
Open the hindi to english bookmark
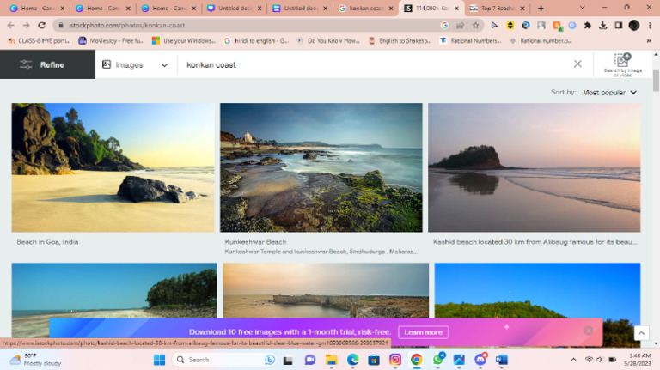(x=256, y=41)
